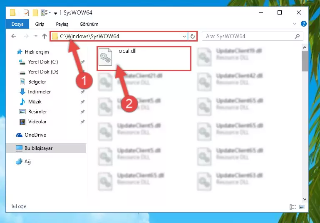Viewport: 320px width, 223px height.
Task: Refresh the SysWOW64 folder
Action: point(192,37)
